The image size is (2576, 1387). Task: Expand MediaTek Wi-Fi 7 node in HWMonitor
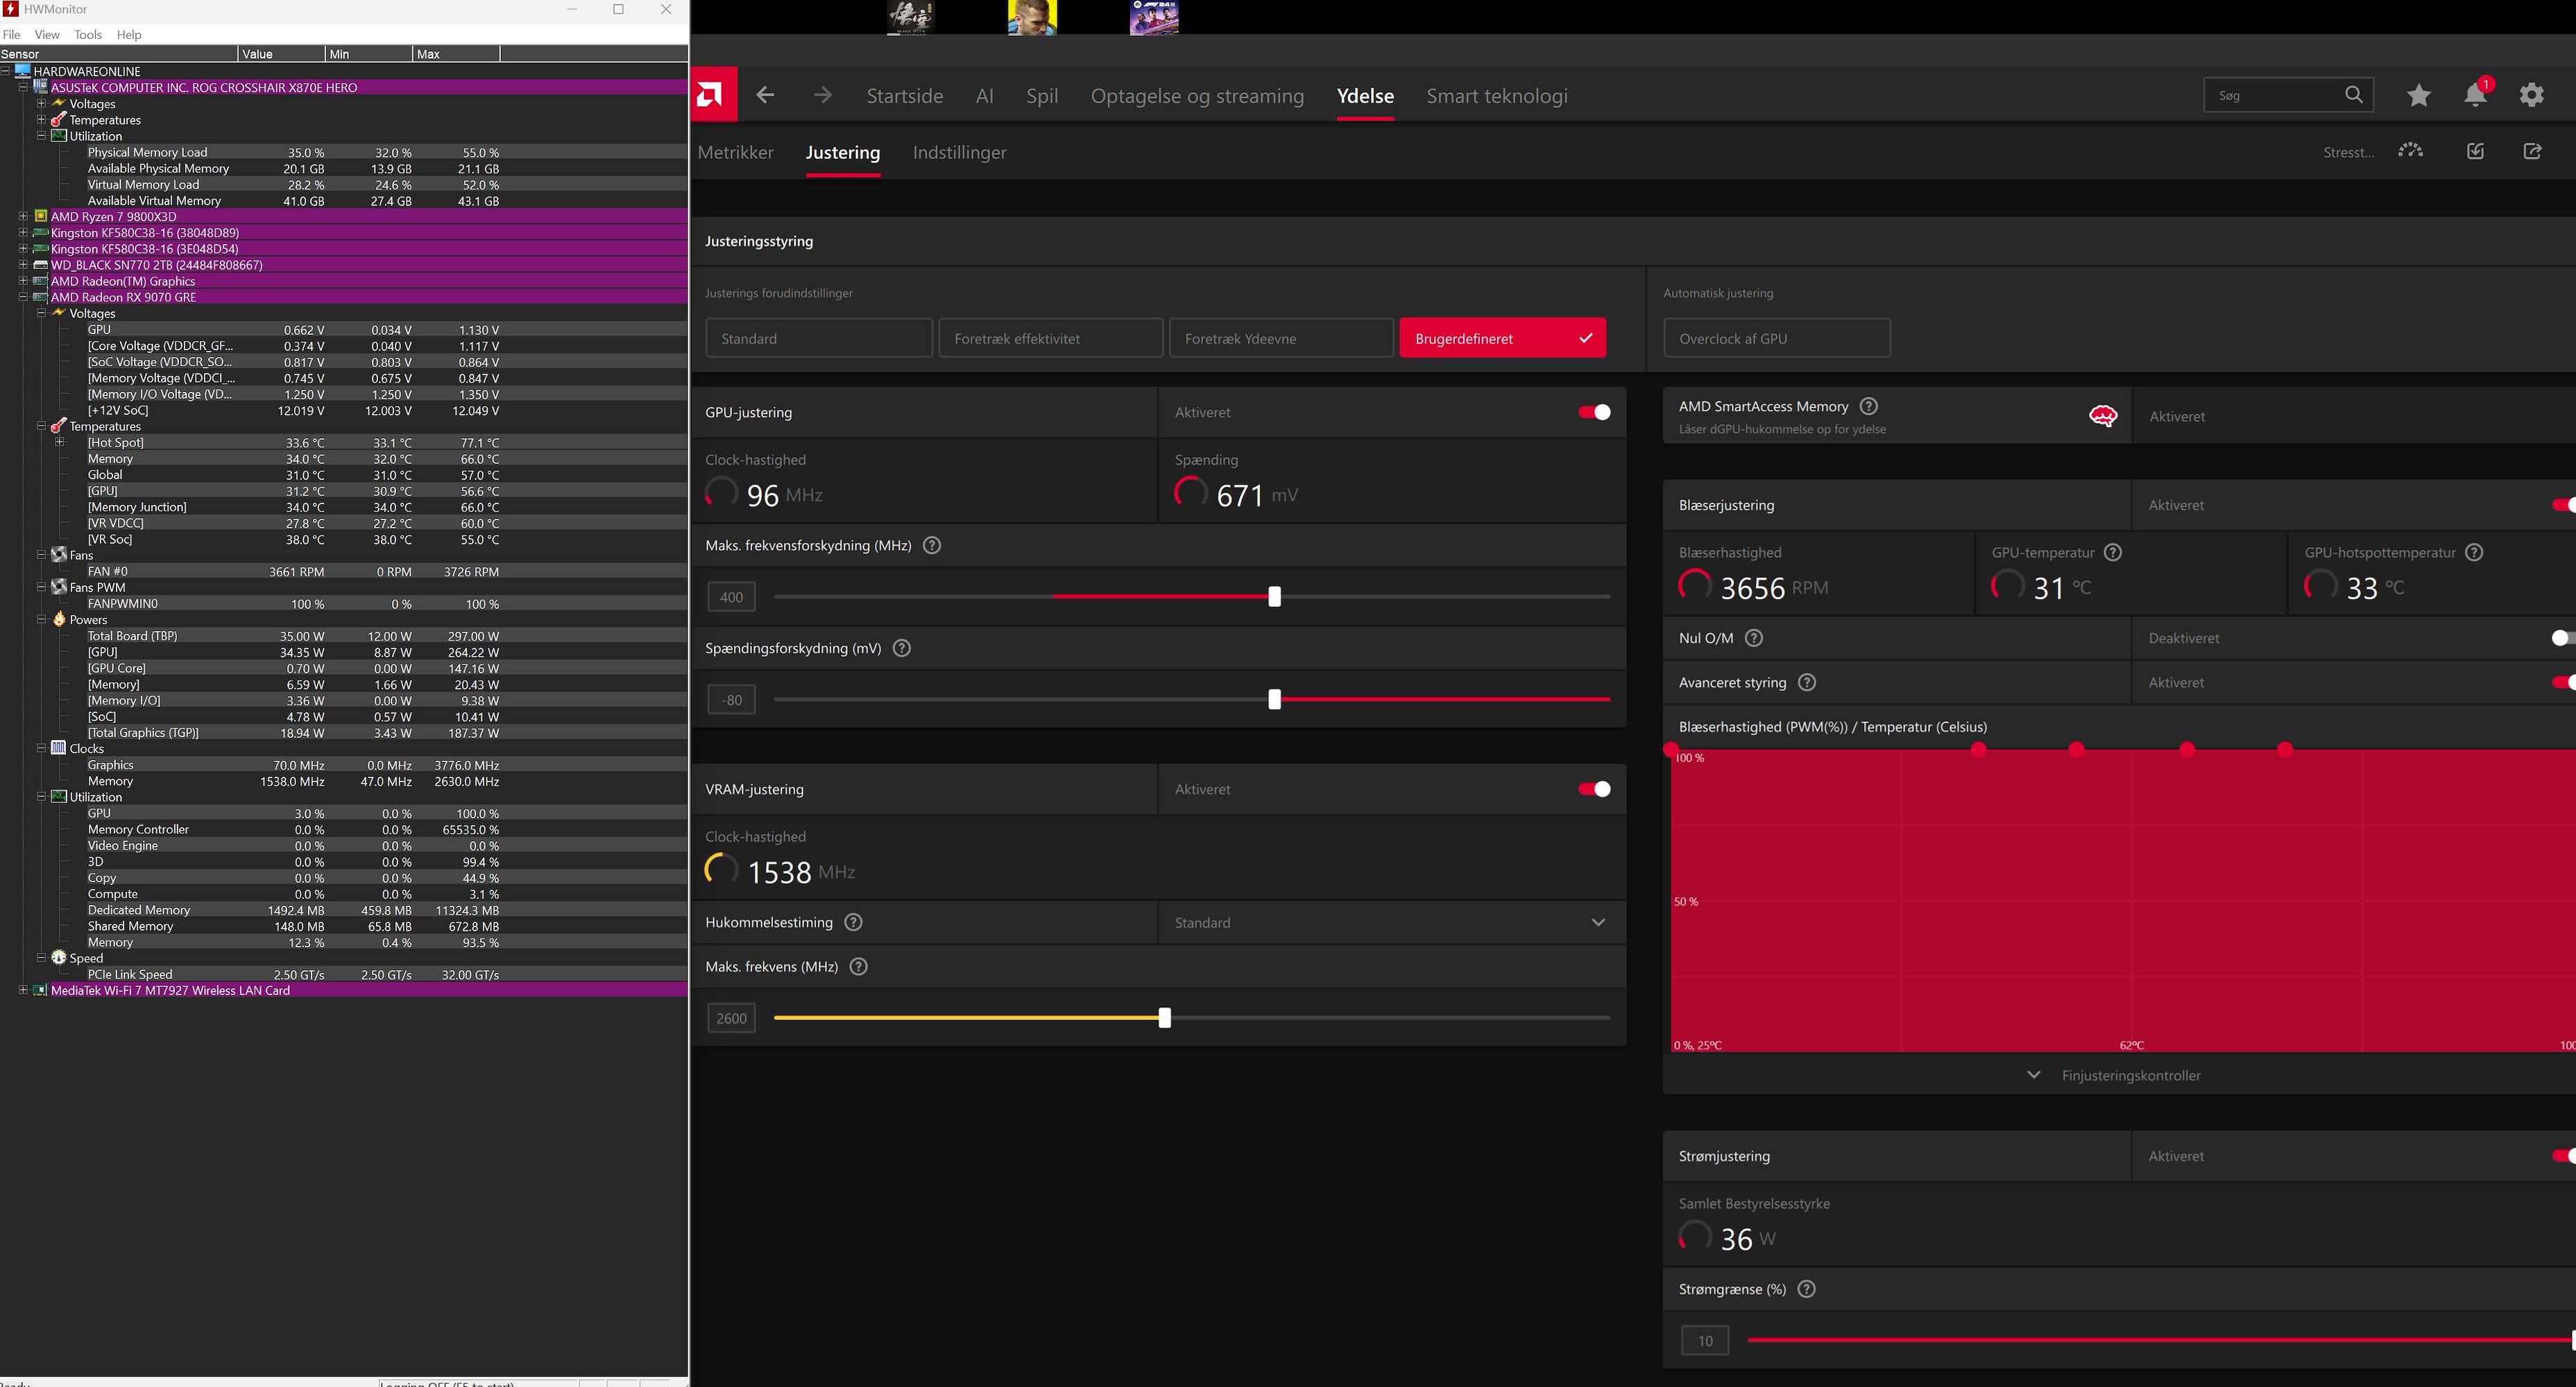pos(23,990)
